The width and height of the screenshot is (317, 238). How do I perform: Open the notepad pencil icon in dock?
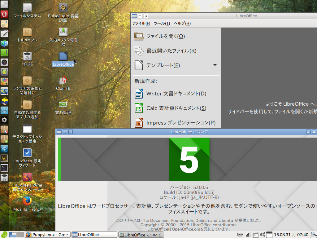[4, 33]
